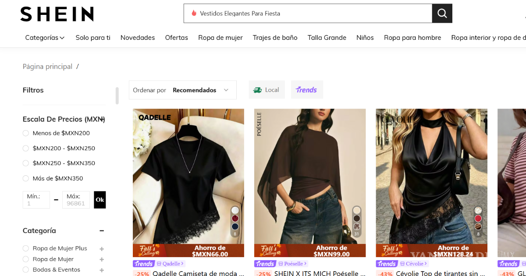
Task: Go to the Página principal breadcrumb
Action: [x=47, y=67]
